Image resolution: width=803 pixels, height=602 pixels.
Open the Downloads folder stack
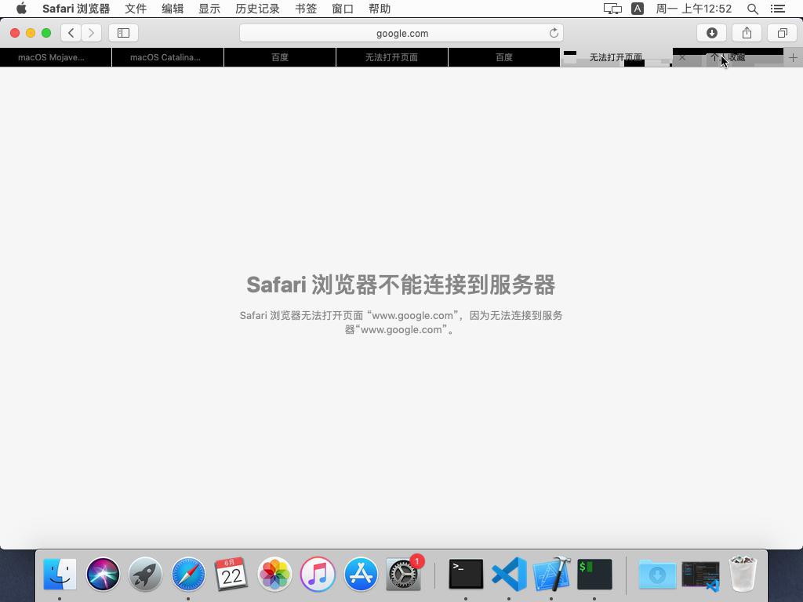coord(658,575)
